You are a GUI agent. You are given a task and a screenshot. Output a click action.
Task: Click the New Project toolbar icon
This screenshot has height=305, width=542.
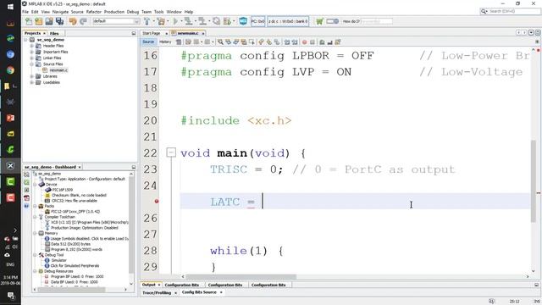tap(39, 21)
